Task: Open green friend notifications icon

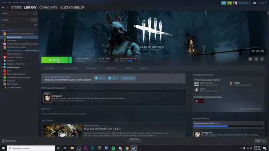Action: pyautogui.click(x=229, y=3)
